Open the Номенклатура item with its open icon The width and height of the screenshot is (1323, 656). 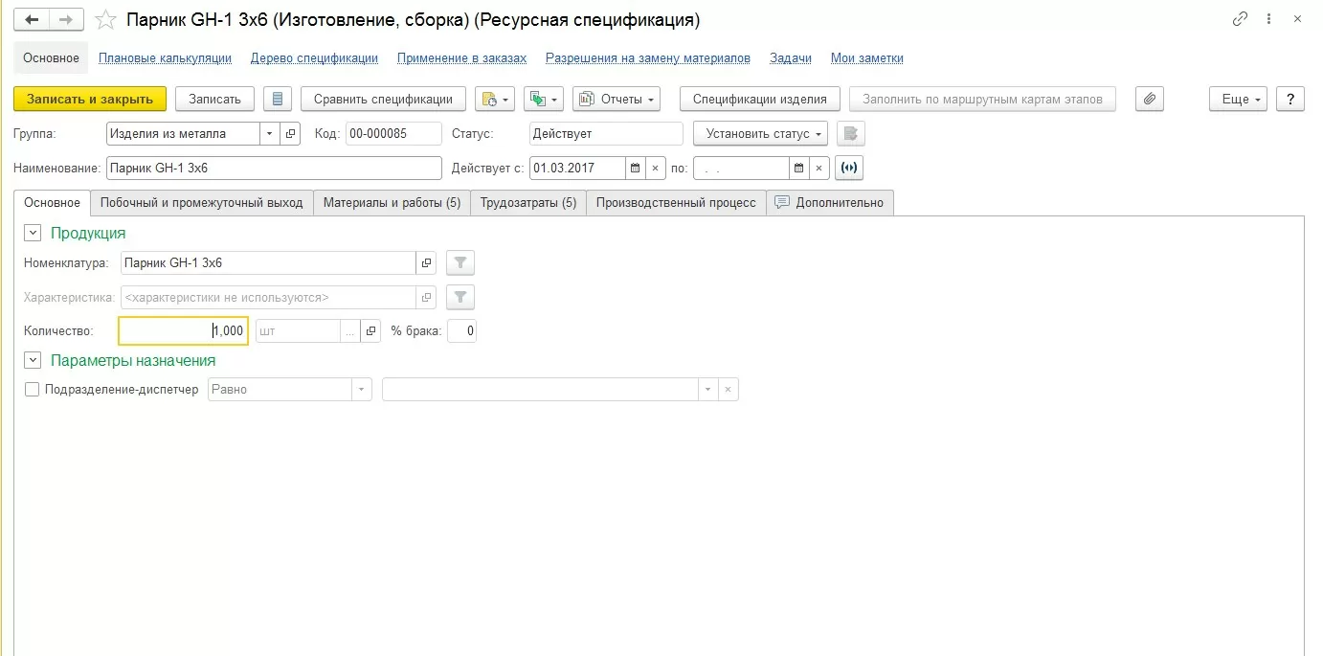tap(426, 263)
